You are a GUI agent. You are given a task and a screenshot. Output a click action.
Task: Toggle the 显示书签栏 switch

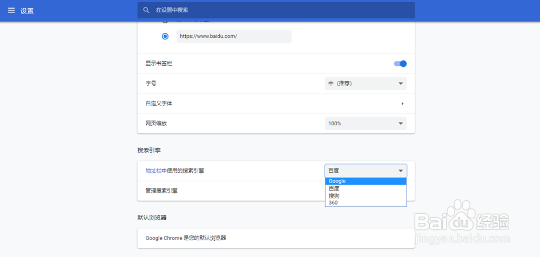point(400,64)
